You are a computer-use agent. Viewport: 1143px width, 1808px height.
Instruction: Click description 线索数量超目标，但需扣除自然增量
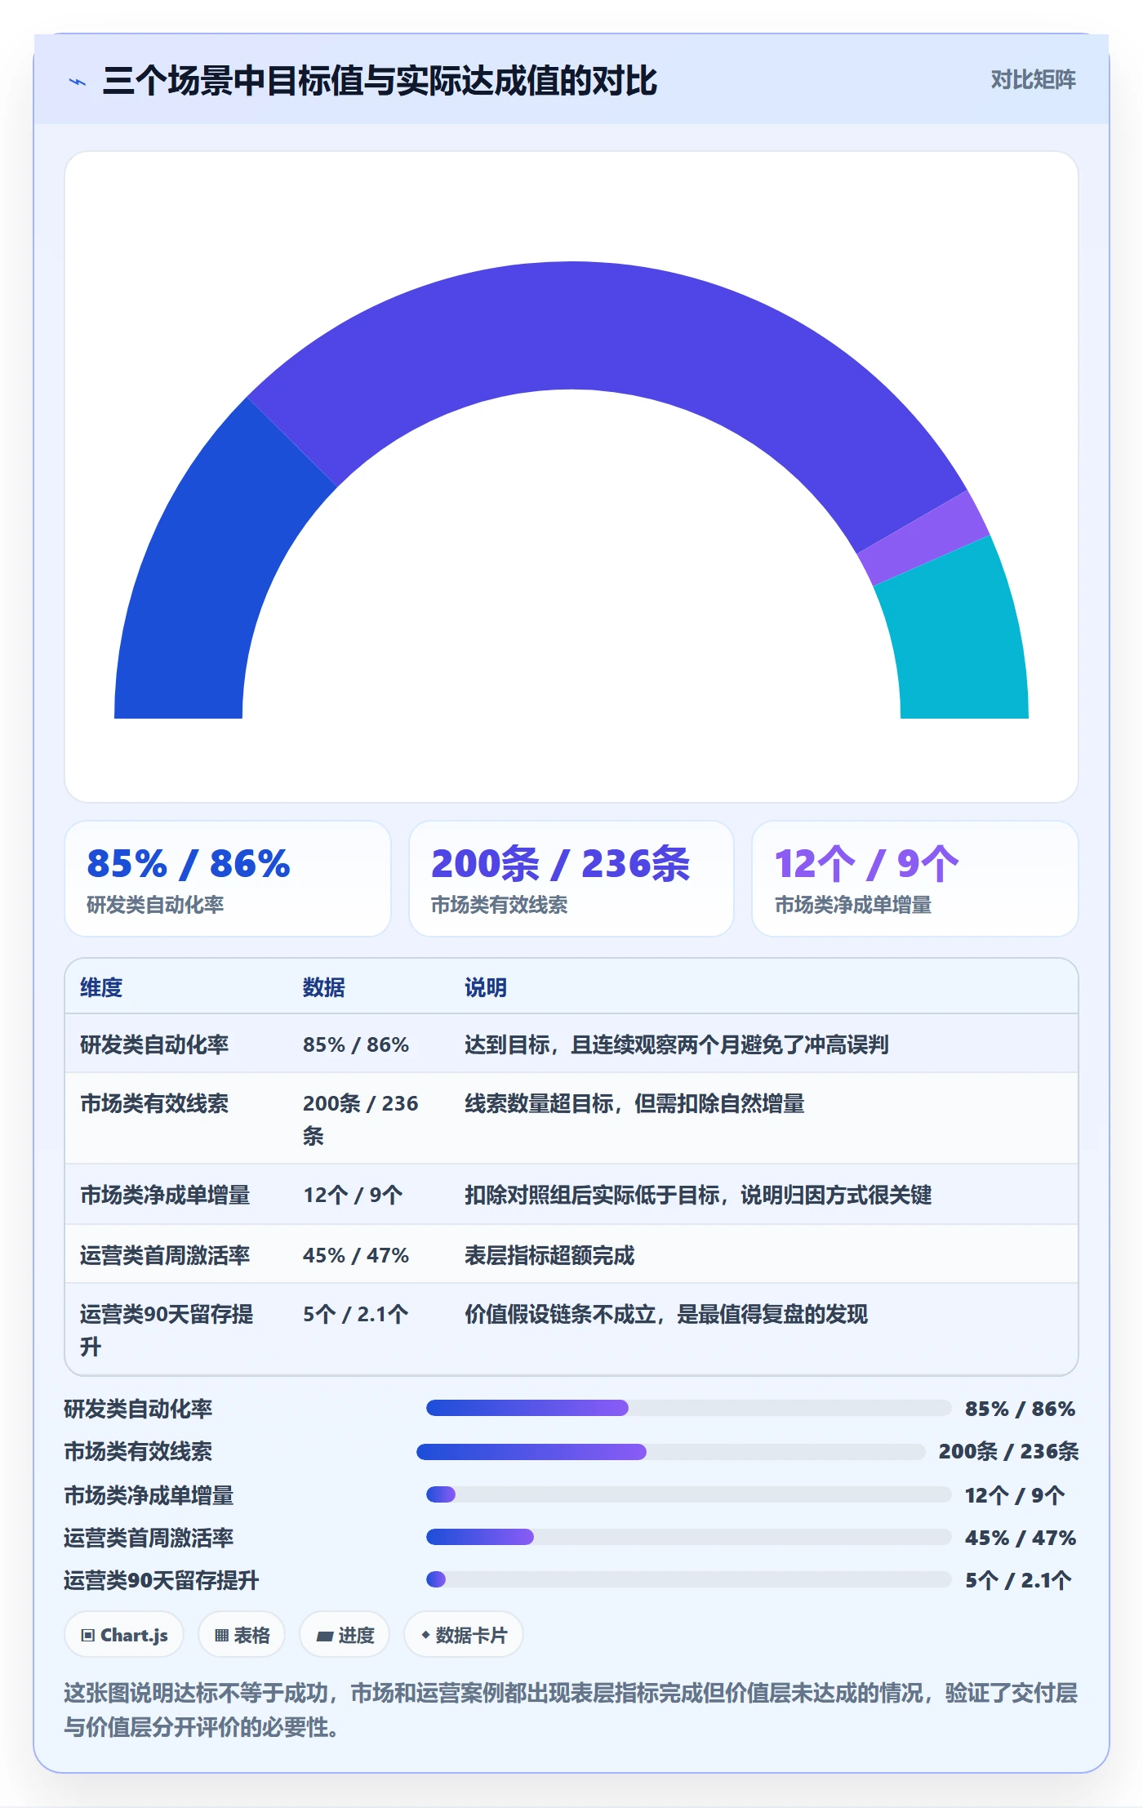[634, 1103]
